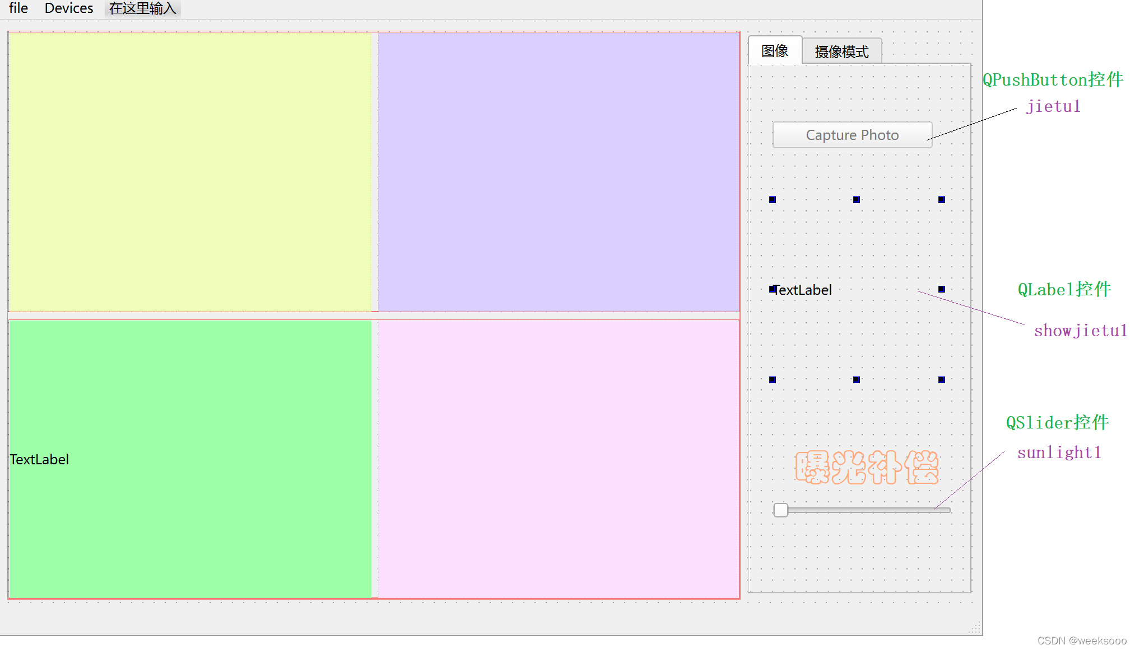This screenshot has height=650, width=1135.
Task: Open the file menu
Action: (x=18, y=8)
